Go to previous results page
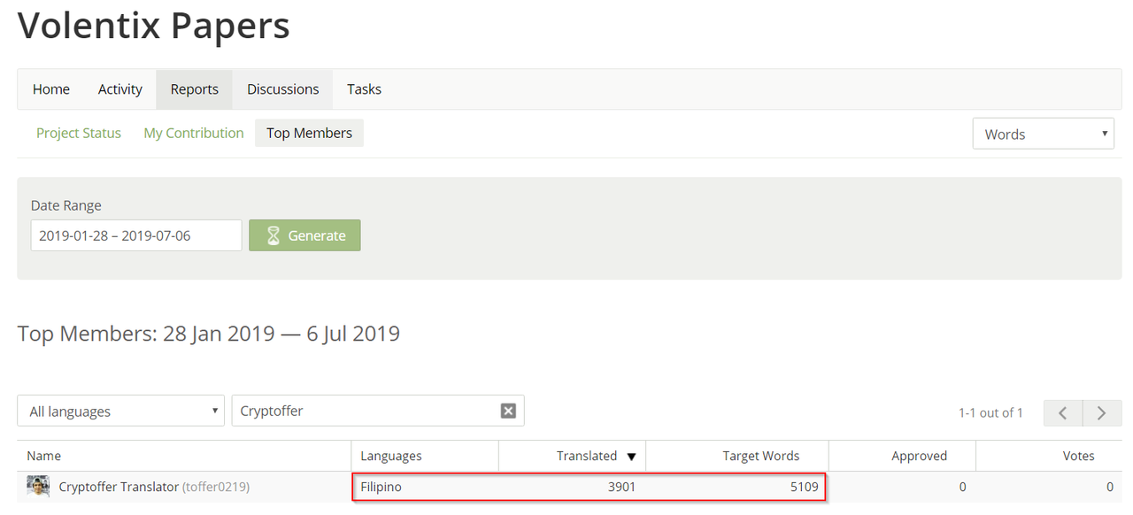Screen dimensions: 1133x515 [1063, 412]
